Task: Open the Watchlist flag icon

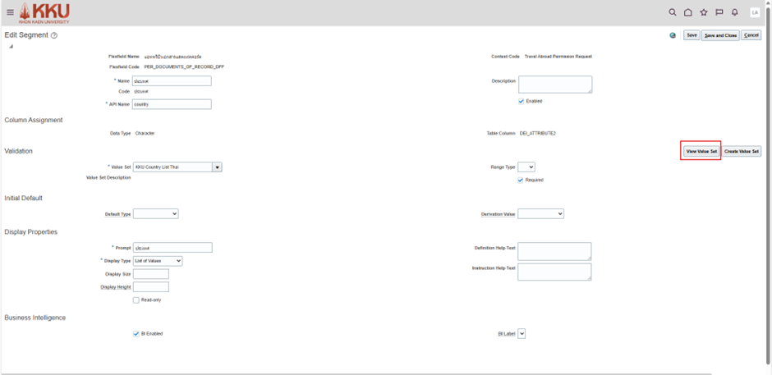Action: pos(719,12)
